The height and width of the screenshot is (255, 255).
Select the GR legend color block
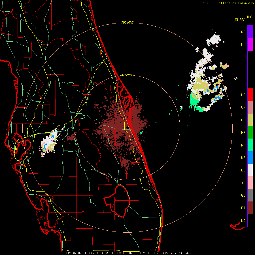(250, 107)
